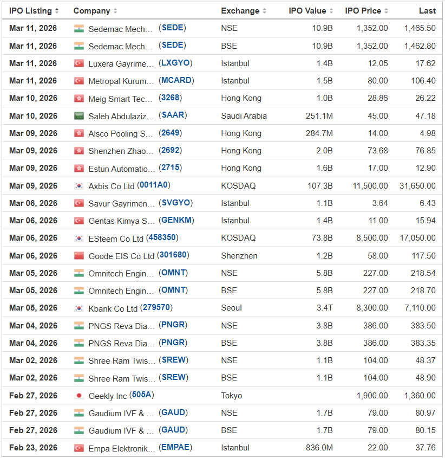Viewport: 445px width, 458px height.
Task: Open SEDE ticker in the NSE row
Action: [x=173, y=28]
